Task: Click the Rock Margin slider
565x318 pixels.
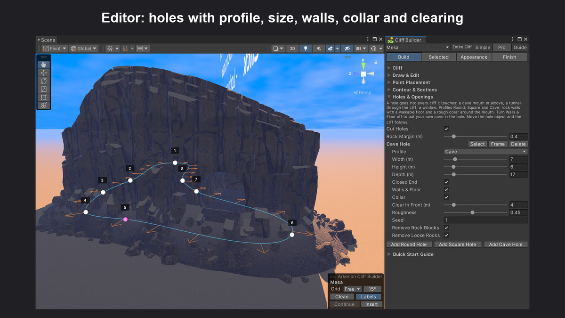Action: point(476,137)
